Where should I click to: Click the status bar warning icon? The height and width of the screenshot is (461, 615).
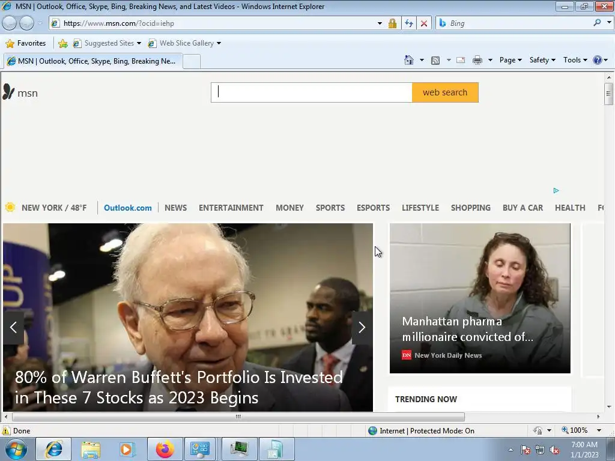[x=6, y=431]
